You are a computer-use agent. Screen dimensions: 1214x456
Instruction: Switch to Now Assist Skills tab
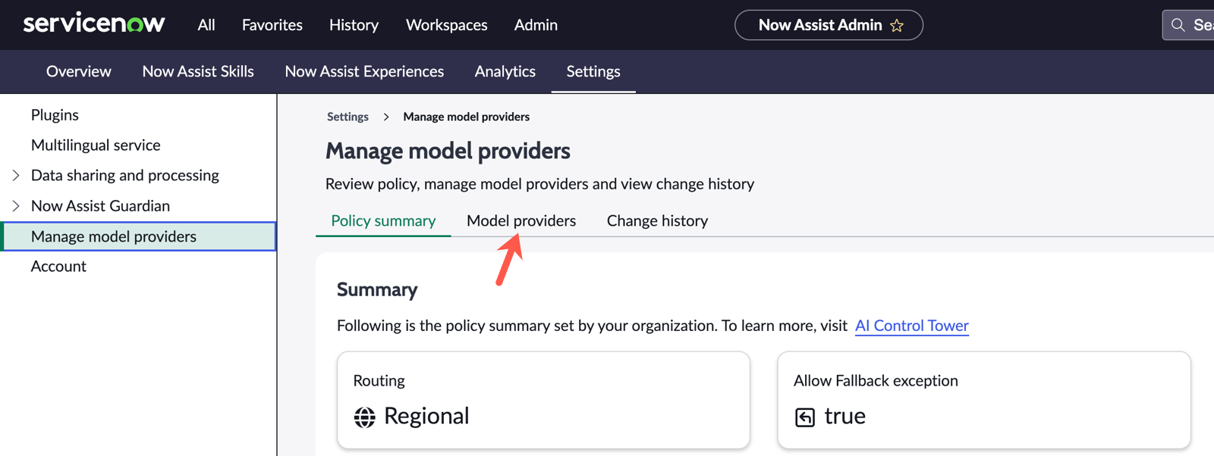tap(198, 71)
